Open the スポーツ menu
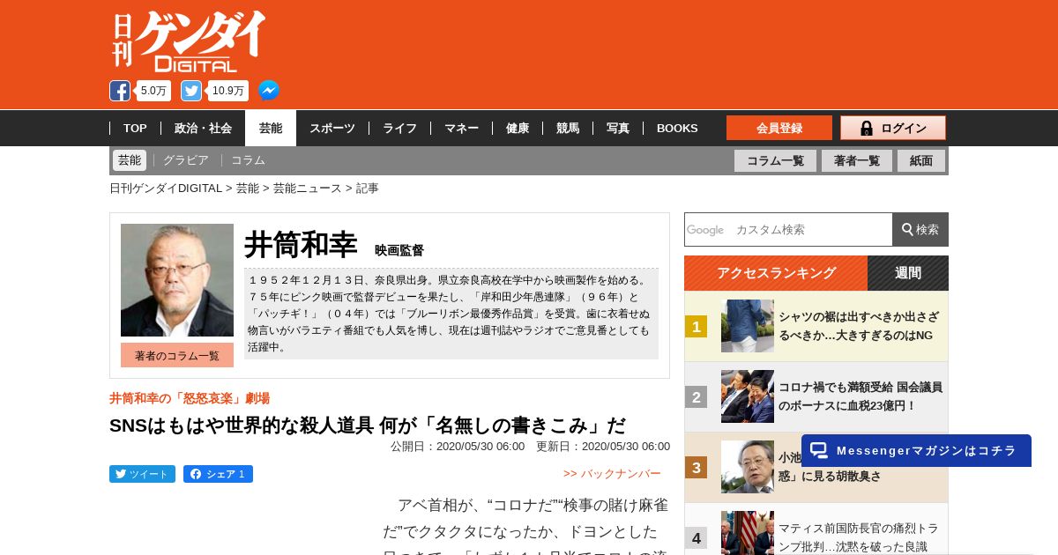The width and height of the screenshot is (1058, 555). tap(332, 128)
